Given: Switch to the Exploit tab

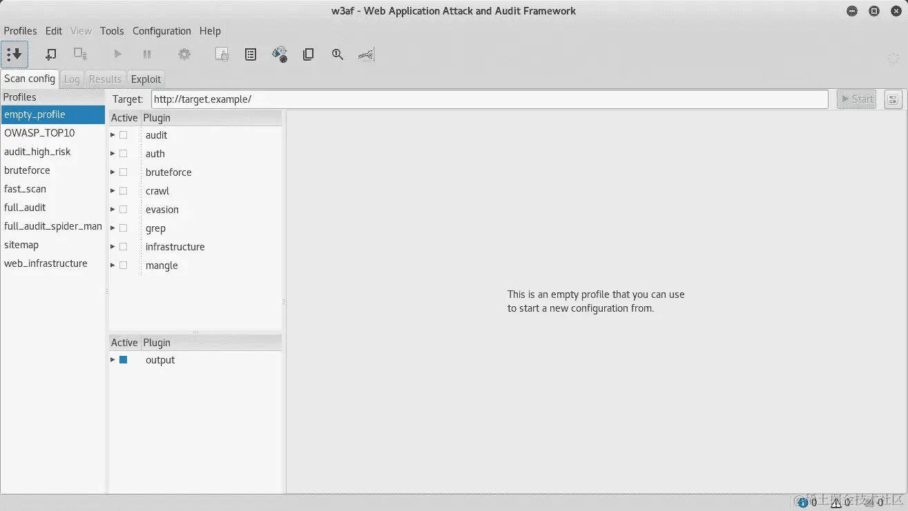Looking at the screenshot, I should [x=146, y=79].
